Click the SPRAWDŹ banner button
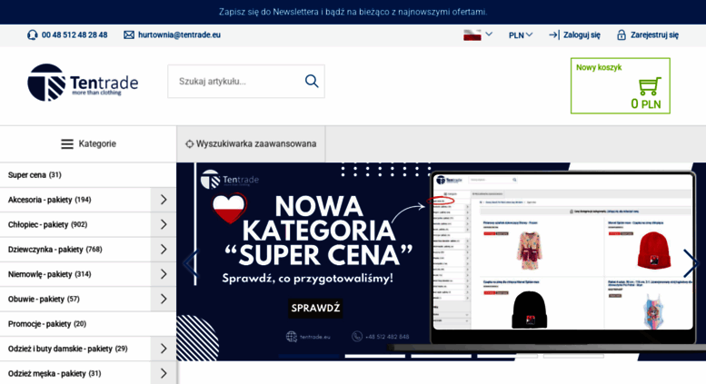 click(315, 308)
